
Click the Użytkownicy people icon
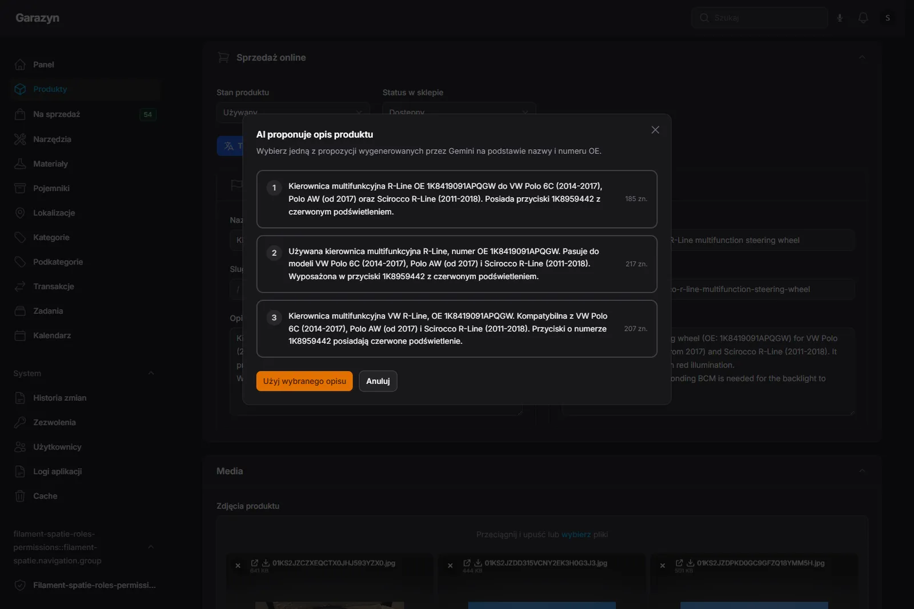coord(20,447)
